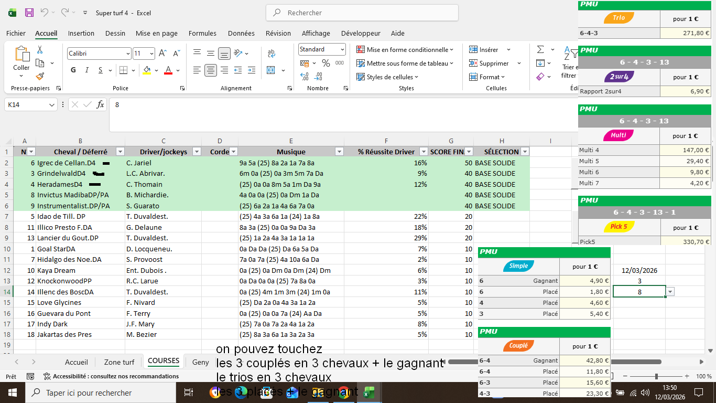Viewport: 716px width, 403px height.
Task: Open the Cheval / Déferré column filter
Action: click(x=120, y=152)
